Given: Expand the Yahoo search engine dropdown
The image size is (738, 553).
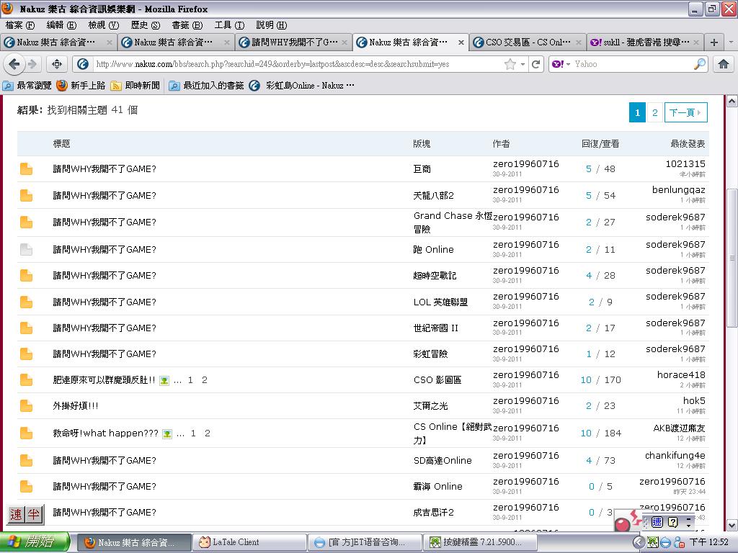Looking at the screenshot, I should (560, 64).
